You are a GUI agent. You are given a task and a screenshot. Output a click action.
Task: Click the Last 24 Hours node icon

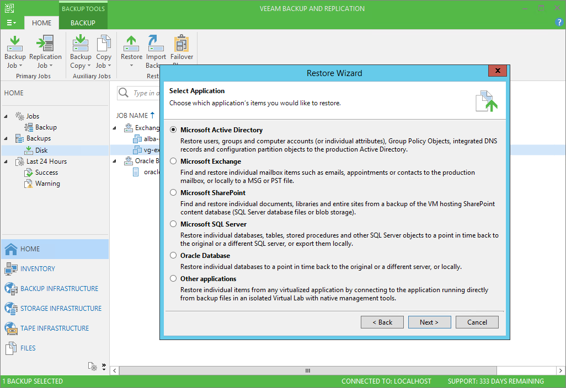point(19,161)
